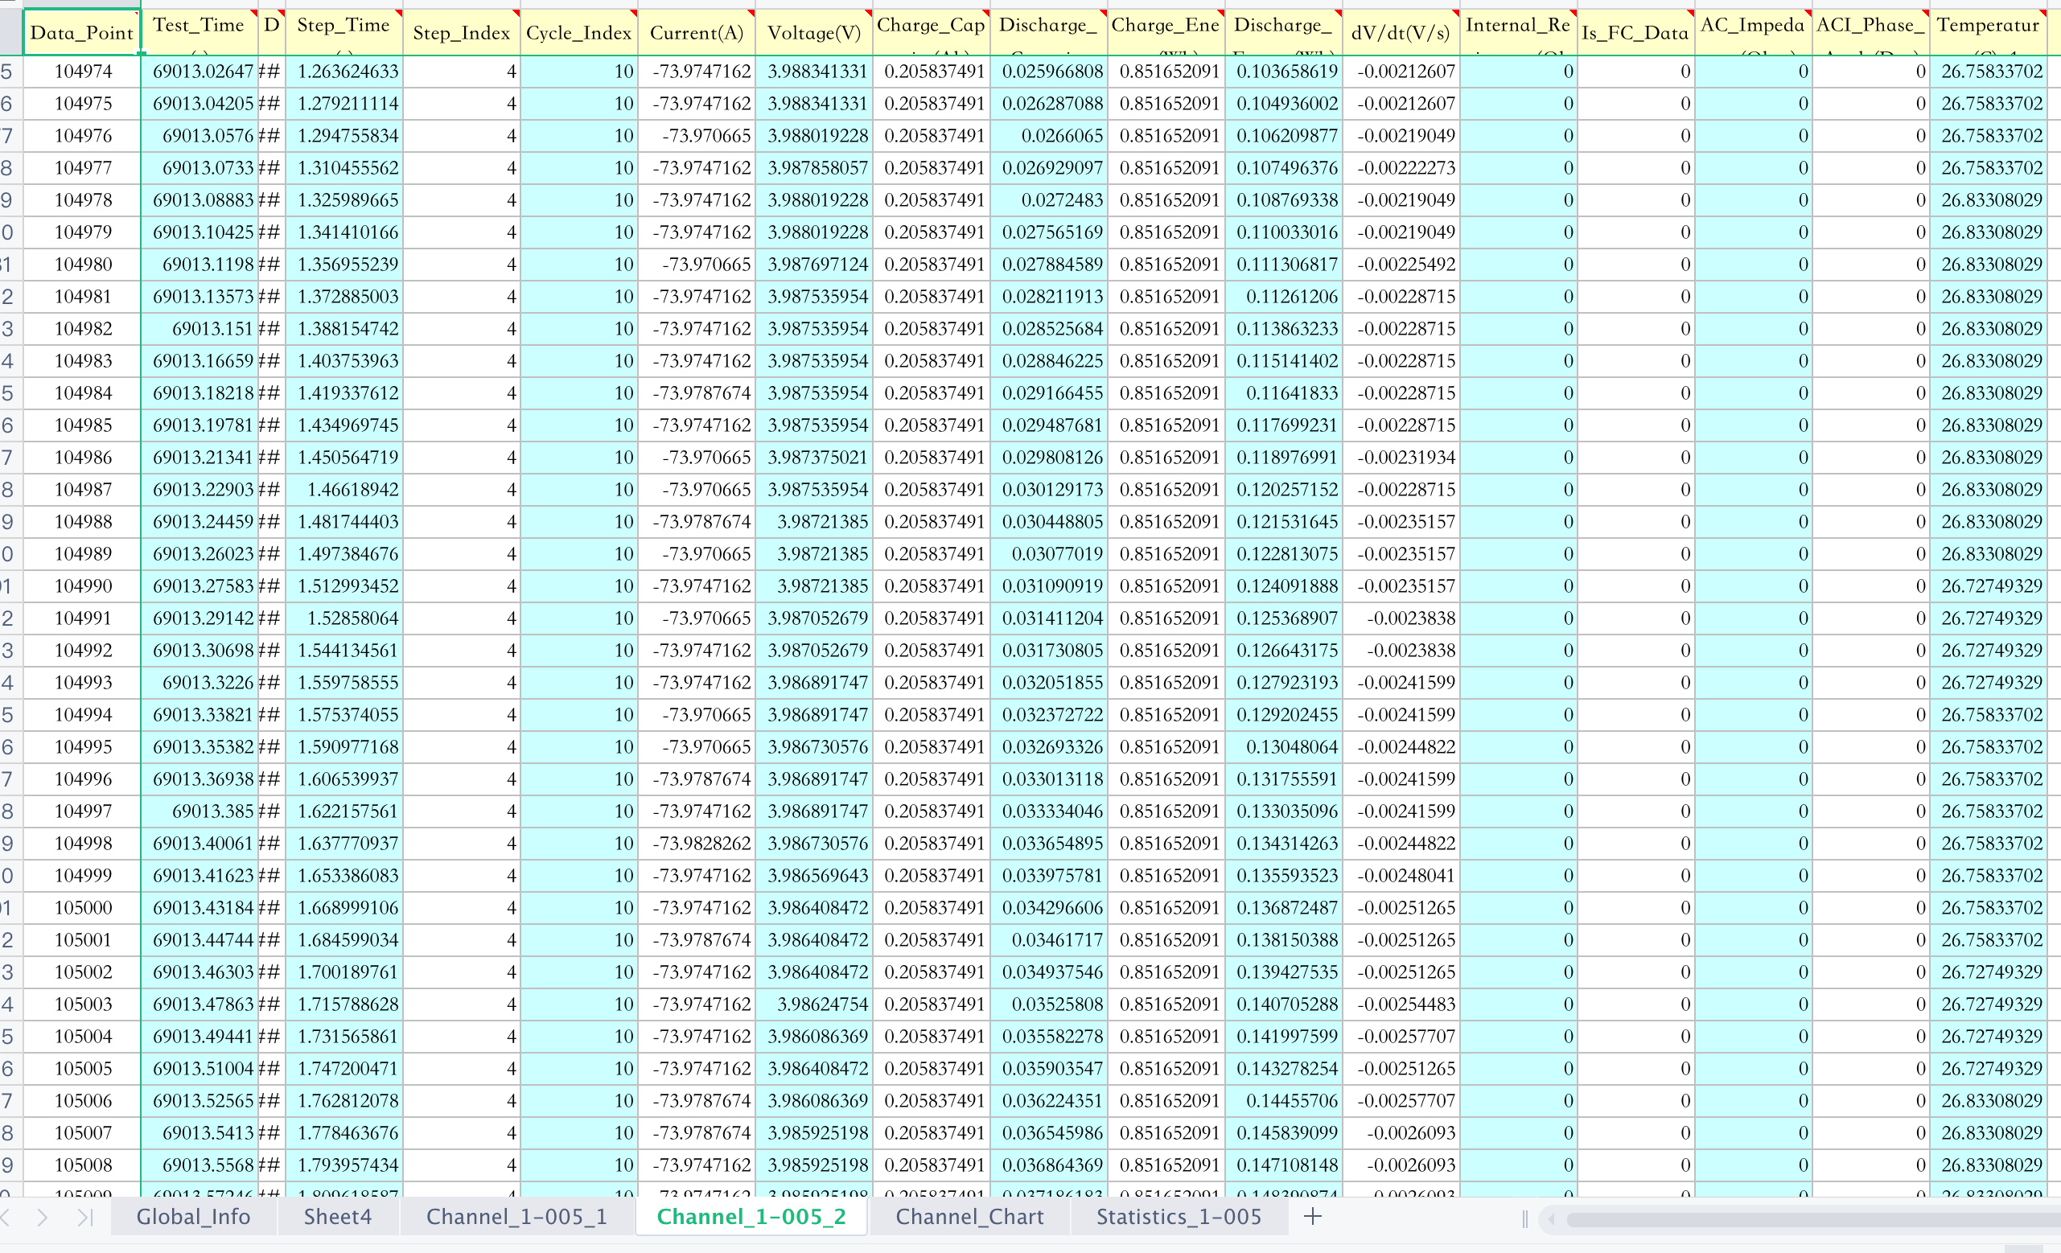Select the Data_Point header cell
The height and width of the screenshot is (1253, 2061).
81,33
